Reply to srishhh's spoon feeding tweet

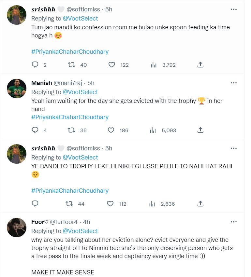[35, 65]
